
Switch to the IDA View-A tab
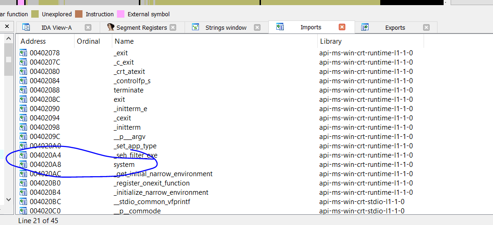[x=56, y=27]
